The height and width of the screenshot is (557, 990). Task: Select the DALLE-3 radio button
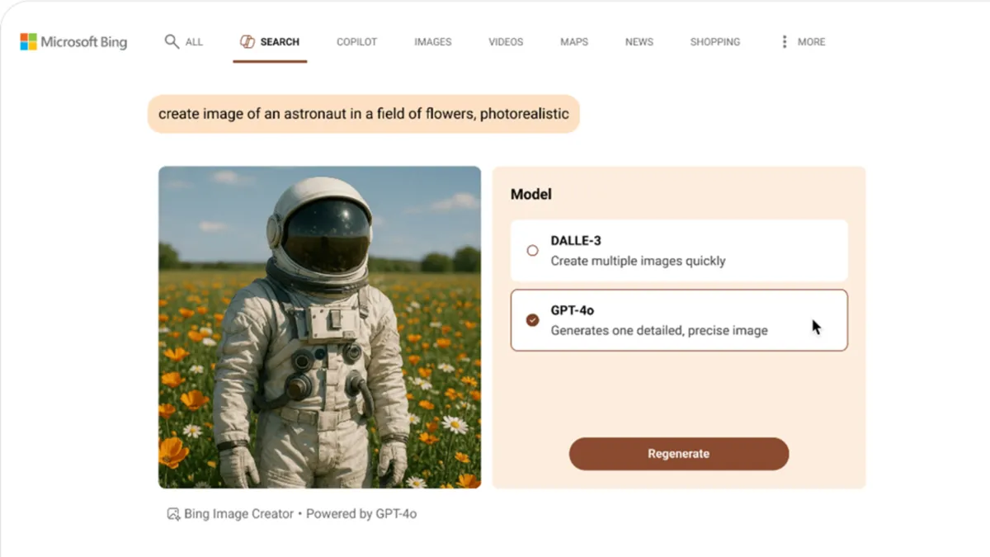pos(532,250)
